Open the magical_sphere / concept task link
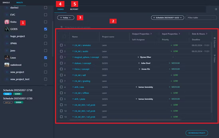The width and height of the screenshot is (219, 138). tap(86, 57)
